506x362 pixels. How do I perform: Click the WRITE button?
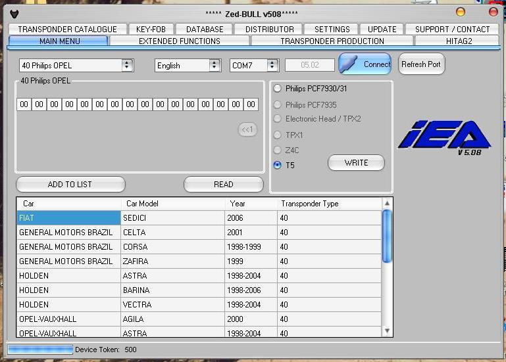[x=356, y=162]
